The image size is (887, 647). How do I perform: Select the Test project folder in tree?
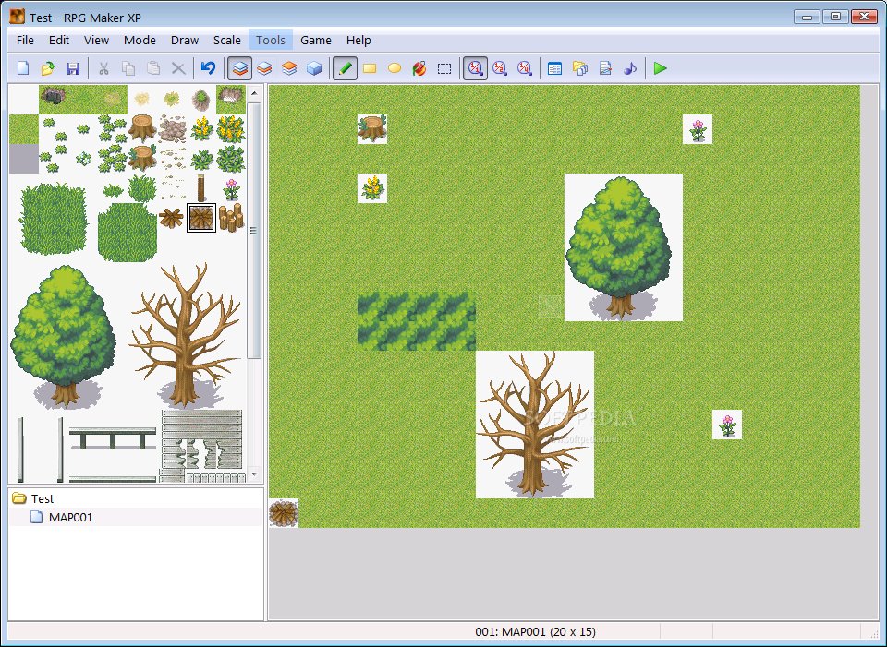coord(43,498)
